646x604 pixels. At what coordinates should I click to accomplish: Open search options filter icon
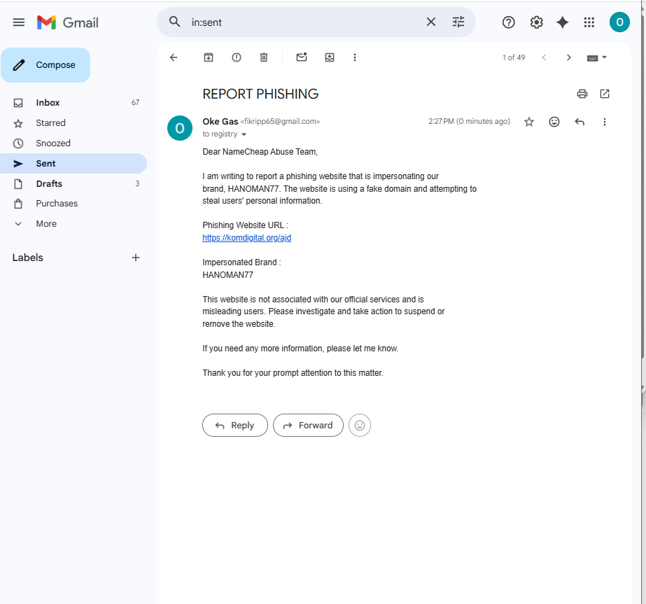[x=458, y=22]
